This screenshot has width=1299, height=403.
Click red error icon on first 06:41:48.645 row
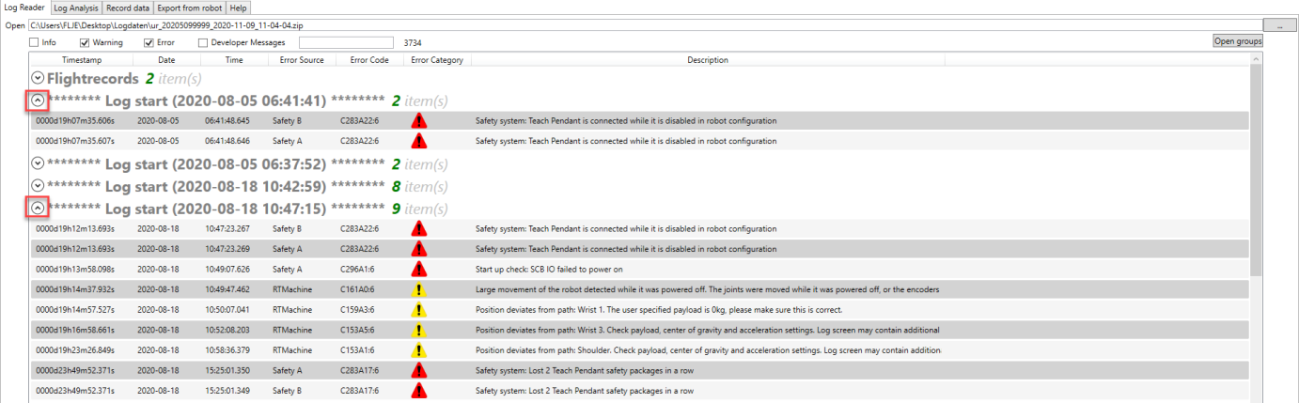(419, 120)
